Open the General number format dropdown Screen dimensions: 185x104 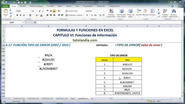click(103, 11)
